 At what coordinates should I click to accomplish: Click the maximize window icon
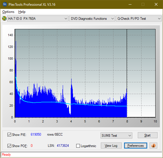click(143, 4)
